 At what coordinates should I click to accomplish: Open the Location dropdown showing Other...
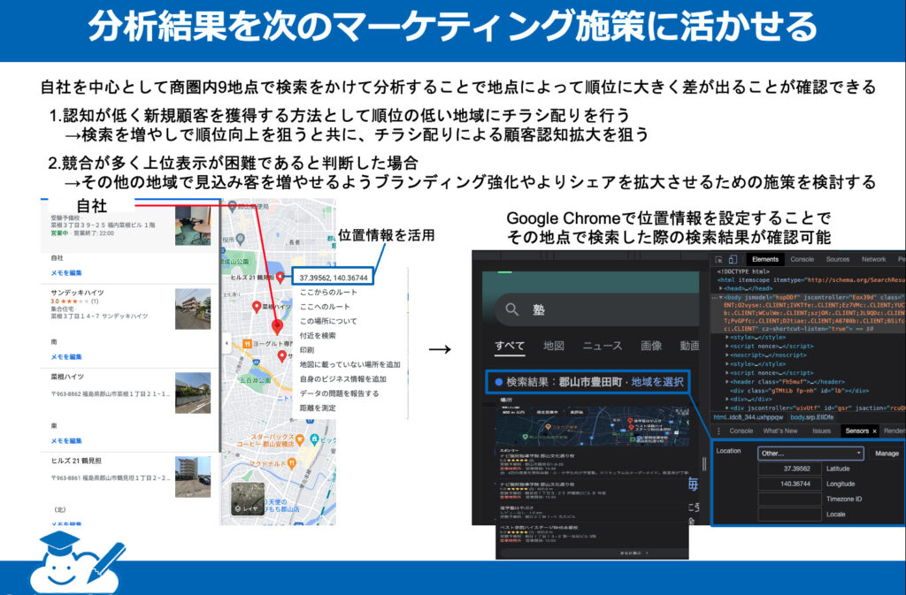(810, 453)
